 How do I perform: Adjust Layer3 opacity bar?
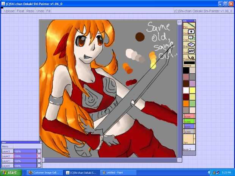click(25, 151)
